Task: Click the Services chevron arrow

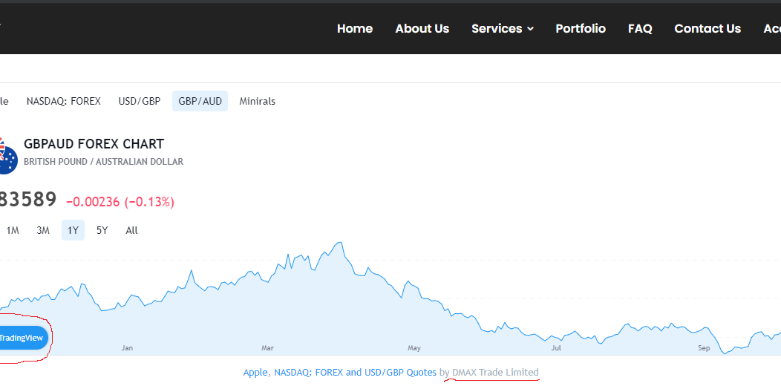Action: tap(530, 29)
